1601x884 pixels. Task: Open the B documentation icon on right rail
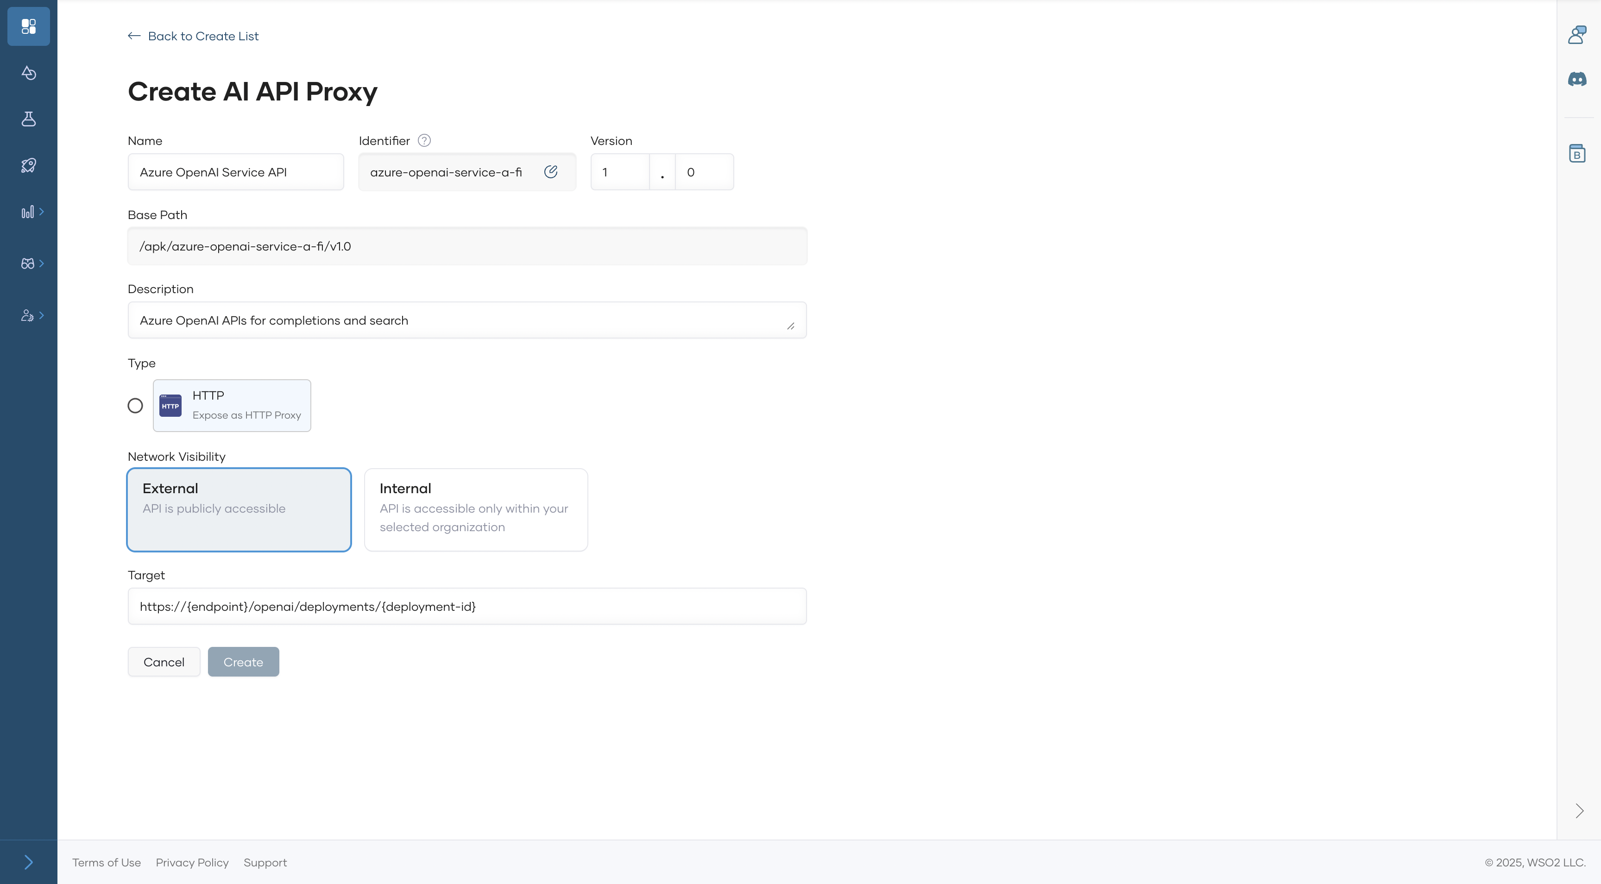[1577, 153]
